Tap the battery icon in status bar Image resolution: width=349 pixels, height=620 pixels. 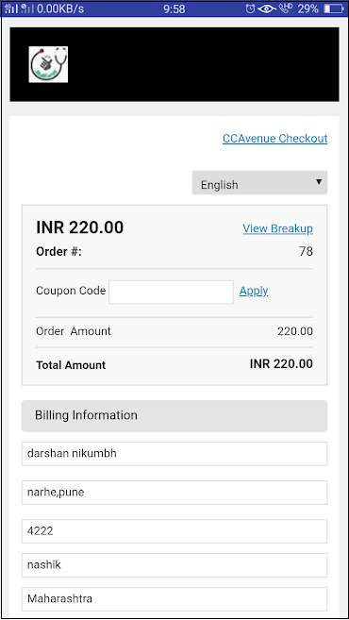pyautogui.click(x=334, y=8)
